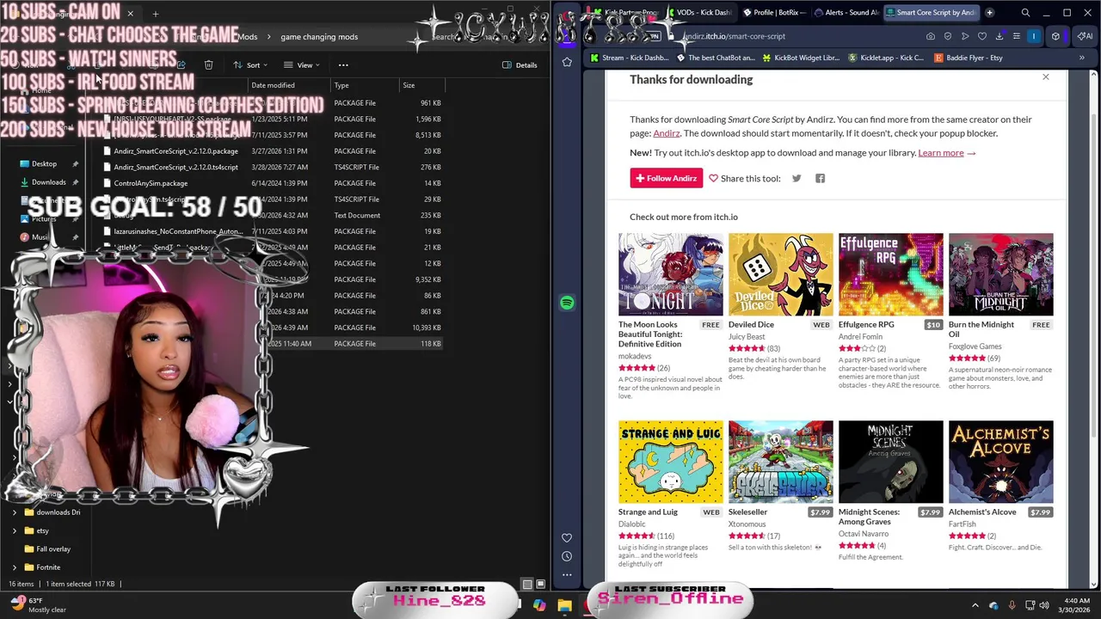Click the browser search tabs magnifier icon

pyautogui.click(x=1025, y=13)
